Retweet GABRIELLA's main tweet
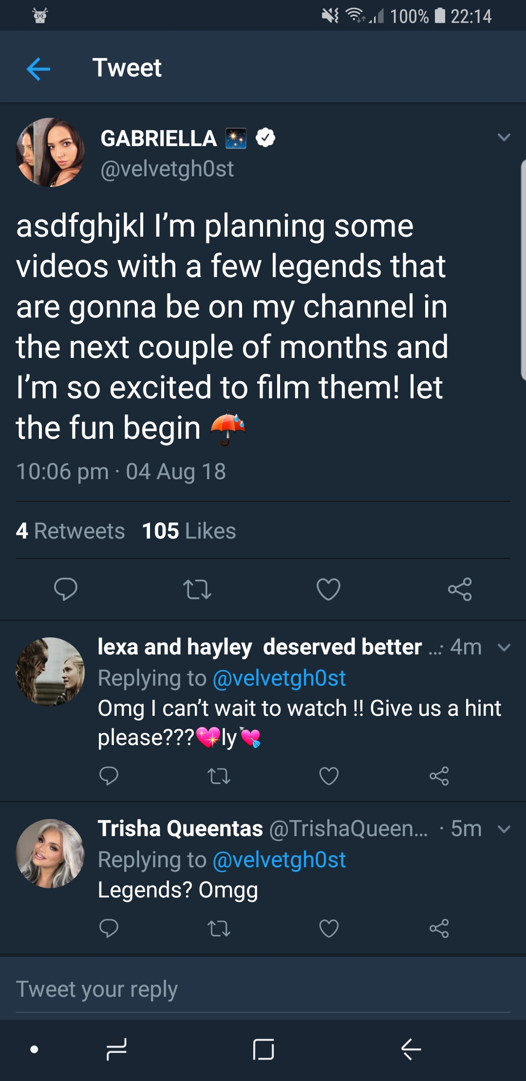Image resolution: width=526 pixels, height=1081 pixels. [197, 589]
